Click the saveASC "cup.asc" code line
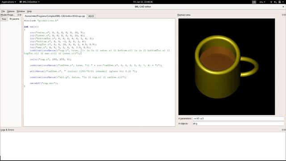This screenshot has height=161, width=286. 44,83
